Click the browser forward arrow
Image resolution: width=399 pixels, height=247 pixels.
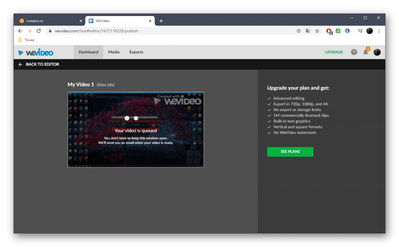pos(29,31)
